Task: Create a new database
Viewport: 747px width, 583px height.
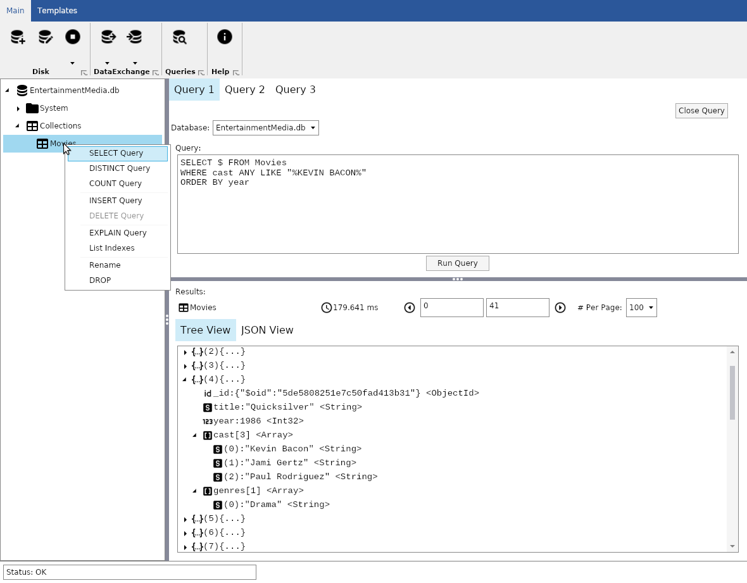Action: coord(17,37)
